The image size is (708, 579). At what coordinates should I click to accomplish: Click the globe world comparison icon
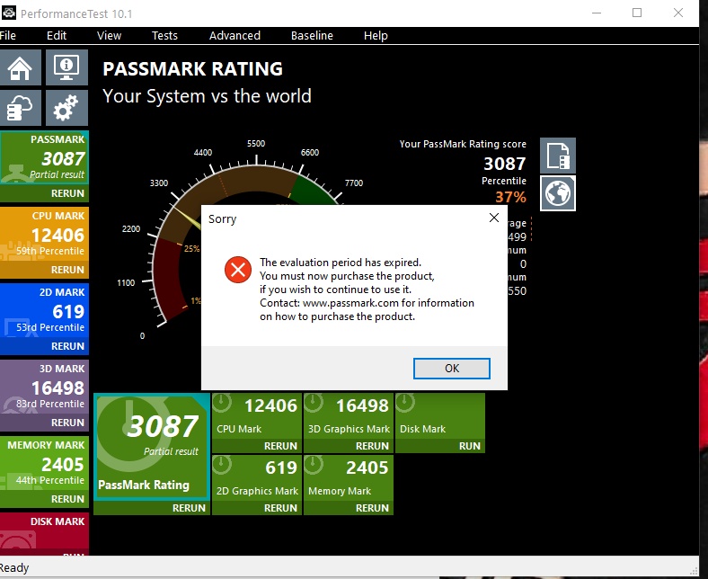point(558,193)
